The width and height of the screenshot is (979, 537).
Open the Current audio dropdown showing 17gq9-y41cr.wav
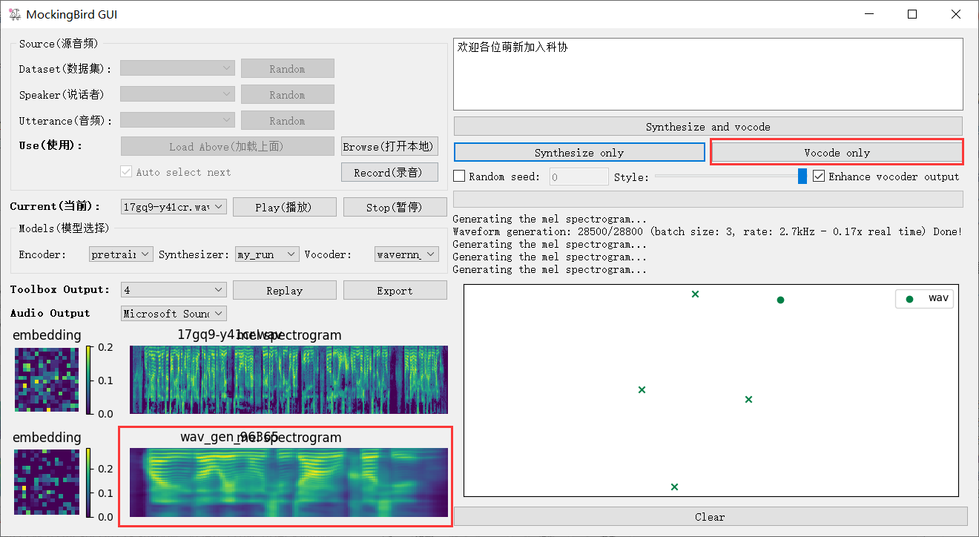click(173, 207)
